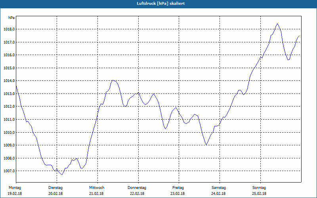This screenshot has width=317, height=198.
Task: Select the 1007,0 y-axis label
Action: (x=9, y=171)
